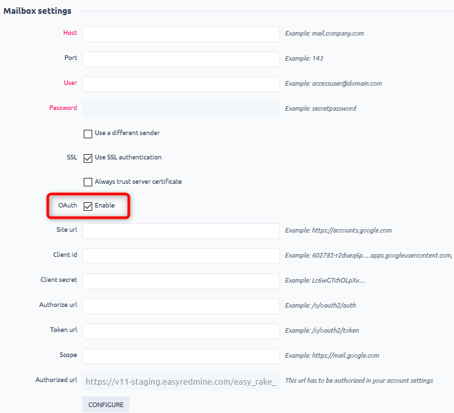The width and height of the screenshot is (454, 413).
Task: Click the pink 'Host' field label
Action: click(x=70, y=33)
